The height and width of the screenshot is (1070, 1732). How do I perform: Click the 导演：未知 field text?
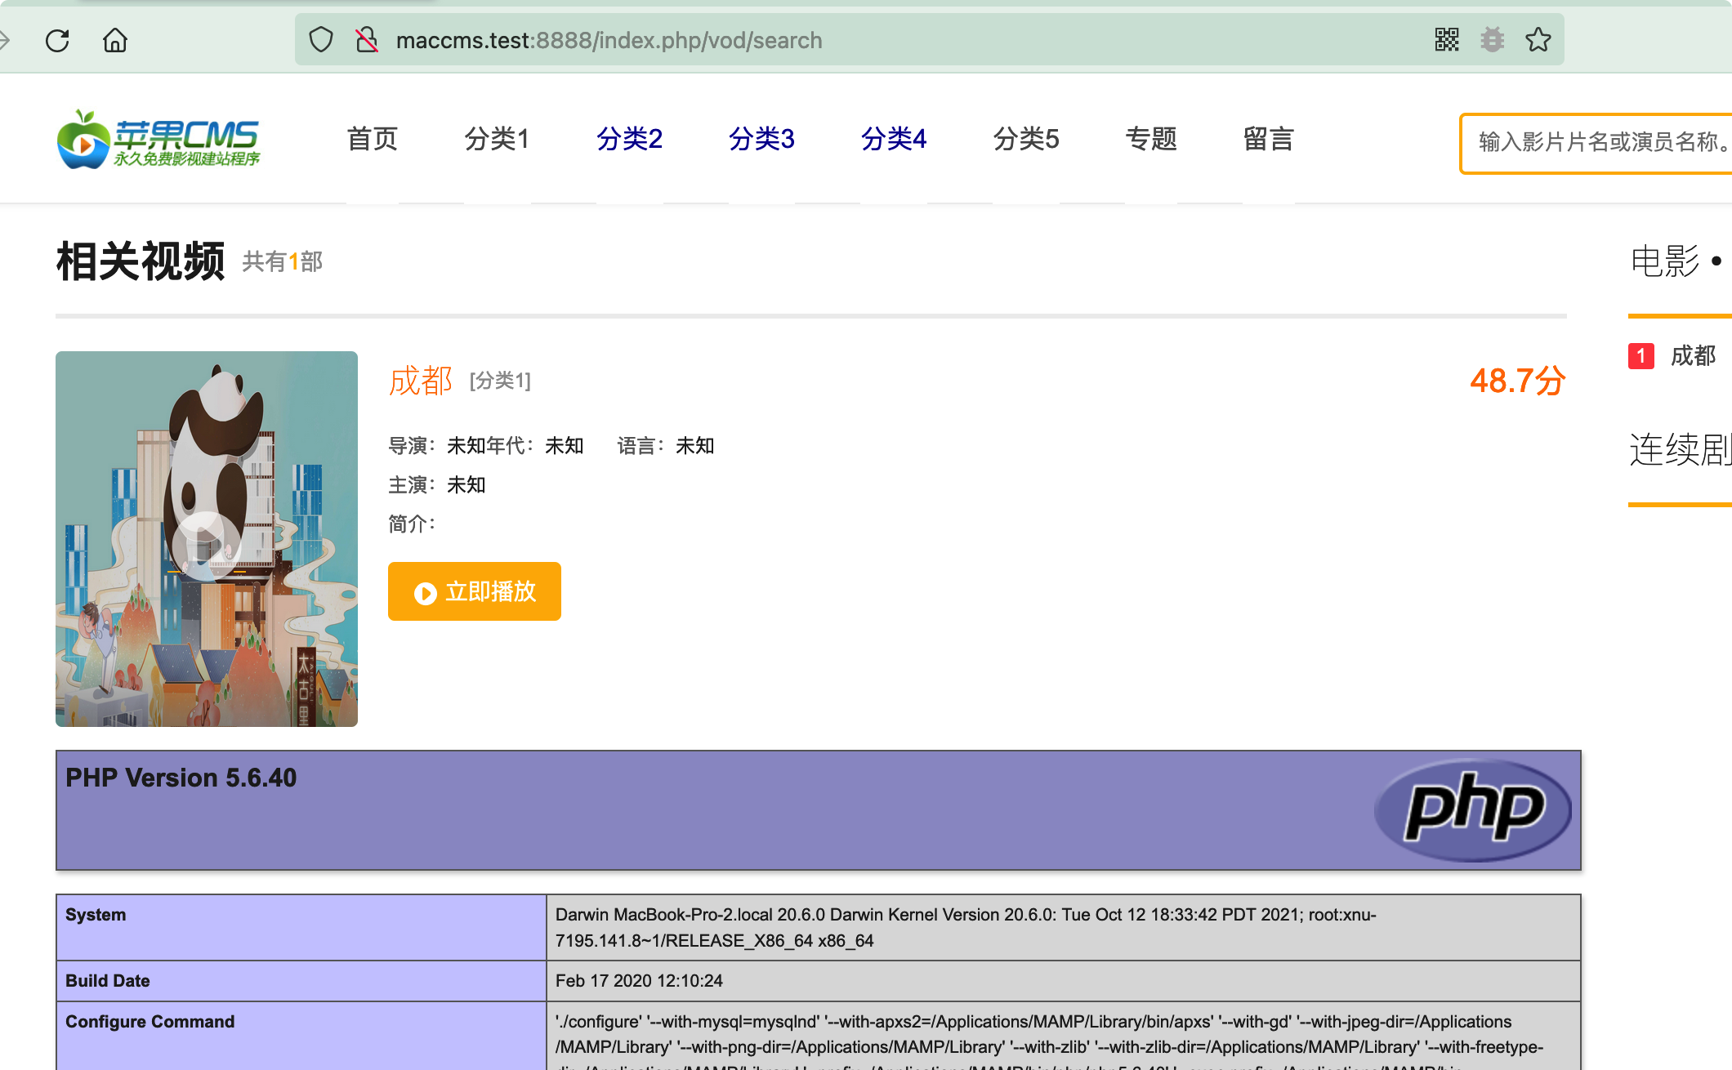click(437, 446)
